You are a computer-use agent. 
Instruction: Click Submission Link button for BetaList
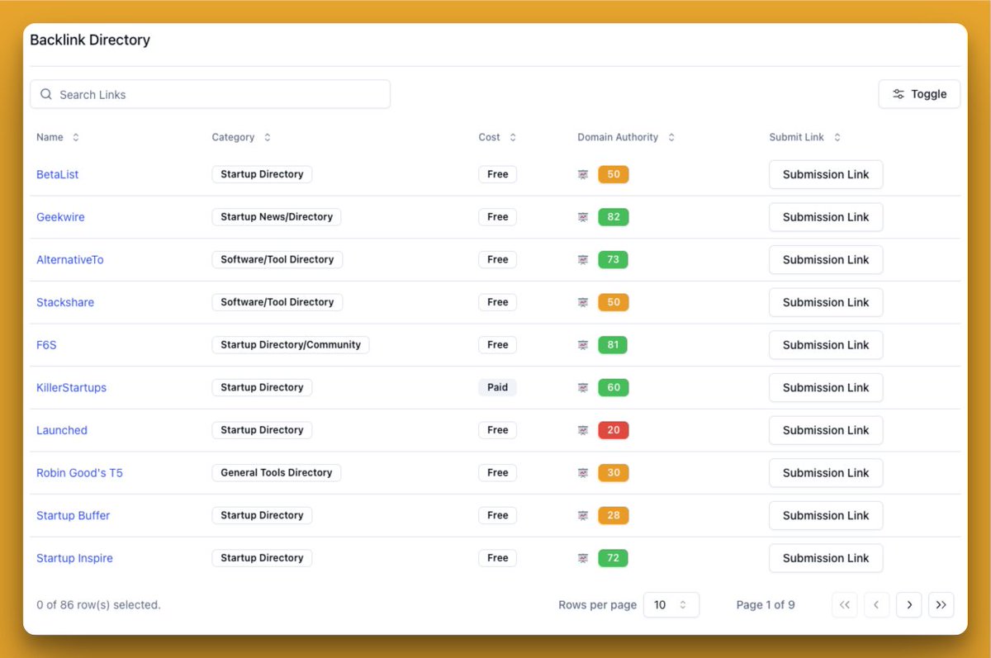(x=826, y=174)
